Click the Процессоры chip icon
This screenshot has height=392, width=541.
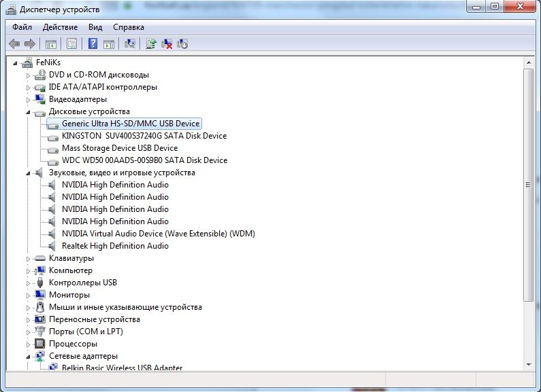click(x=40, y=344)
